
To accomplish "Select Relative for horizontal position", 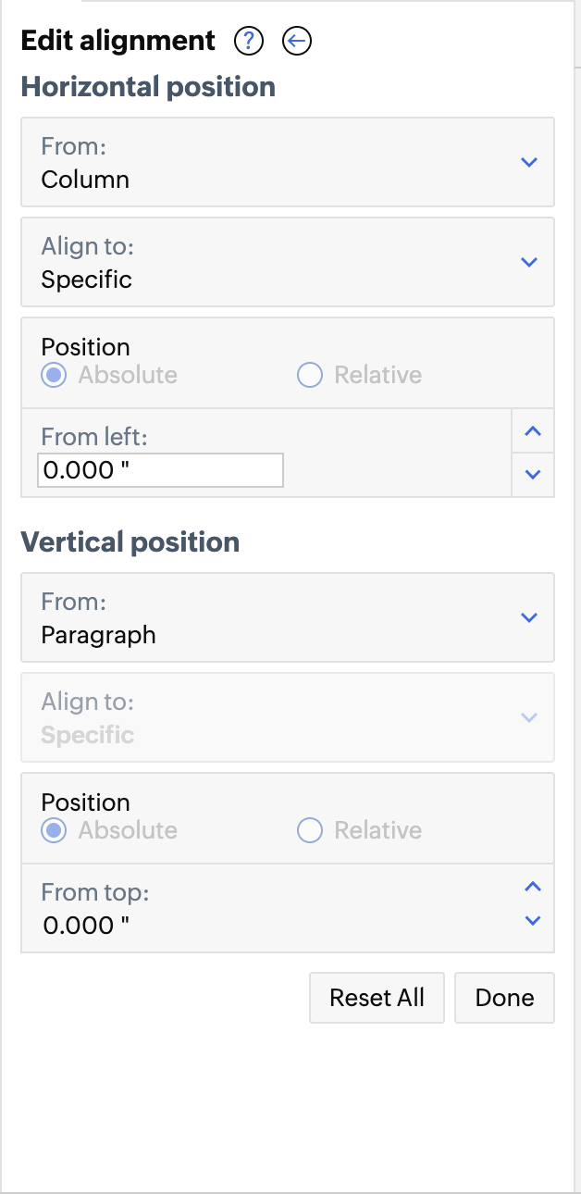I will point(309,375).
